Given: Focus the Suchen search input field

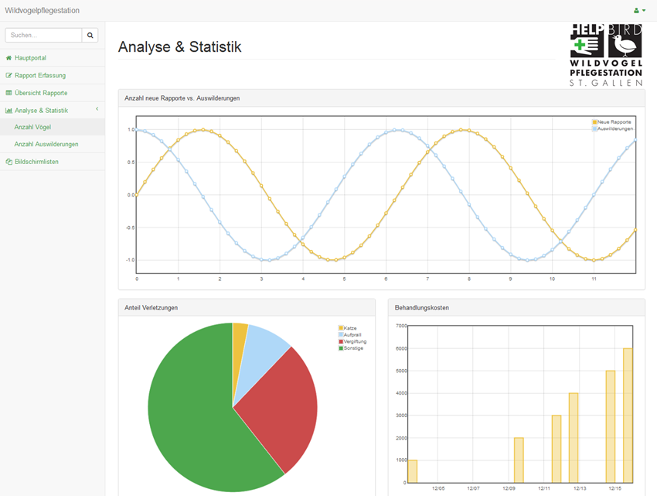Looking at the screenshot, I should (x=44, y=36).
